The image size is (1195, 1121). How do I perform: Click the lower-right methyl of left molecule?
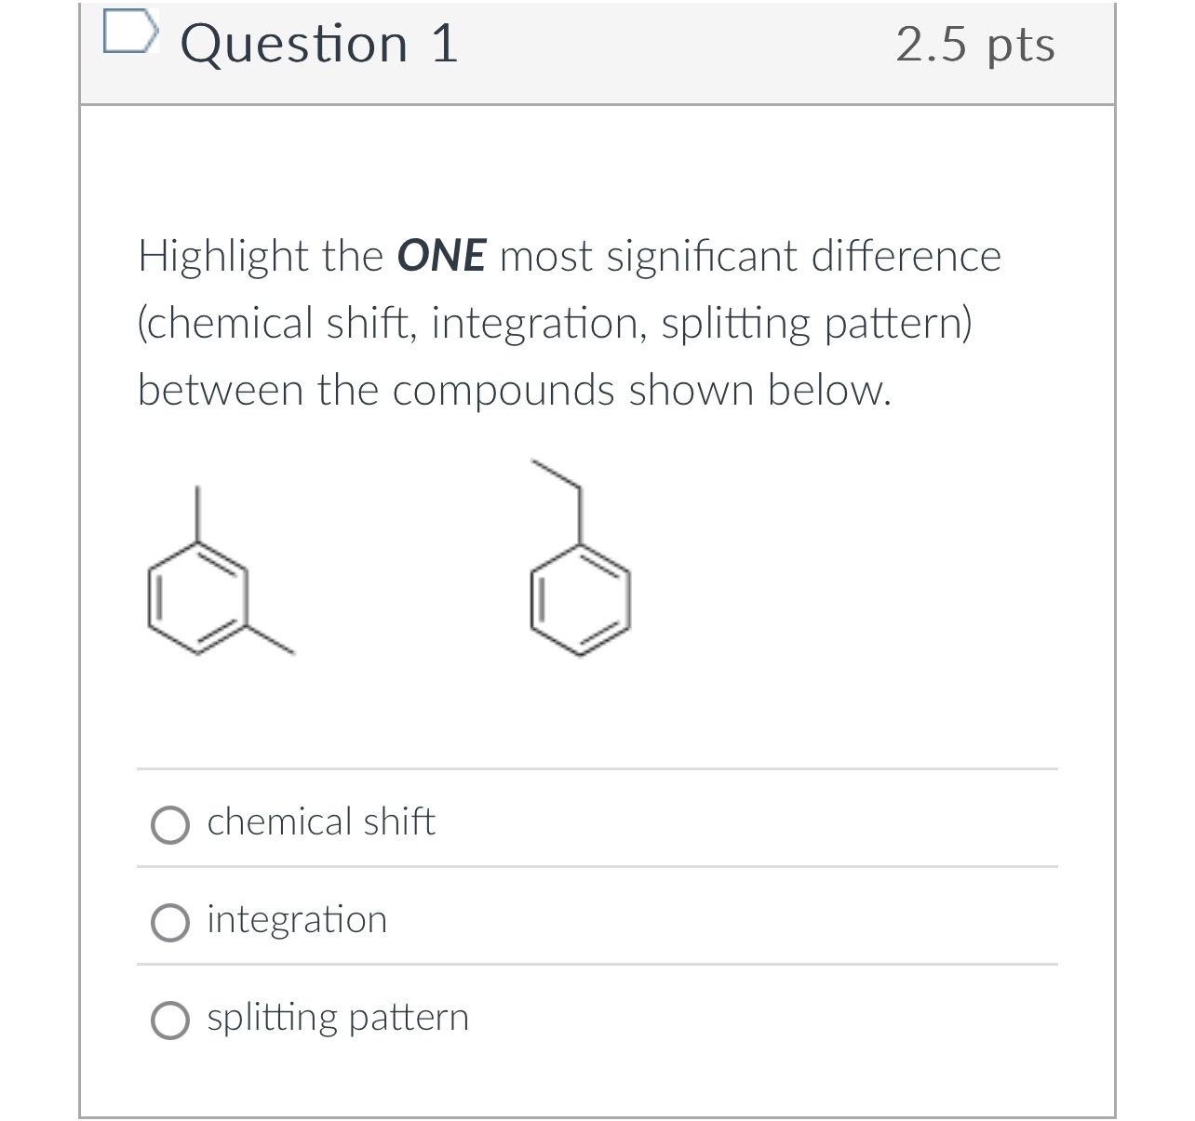pyautogui.click(x=271, y=638)
